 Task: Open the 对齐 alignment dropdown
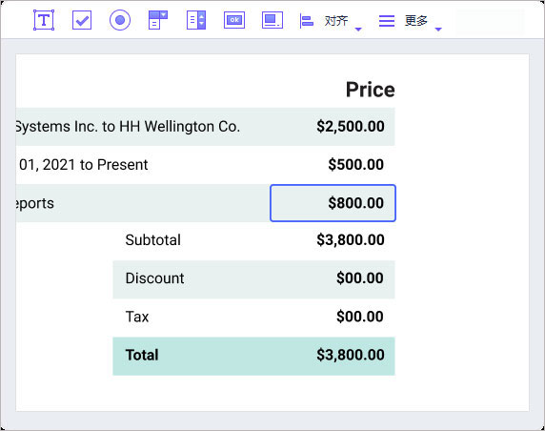[x=358, y=30]
